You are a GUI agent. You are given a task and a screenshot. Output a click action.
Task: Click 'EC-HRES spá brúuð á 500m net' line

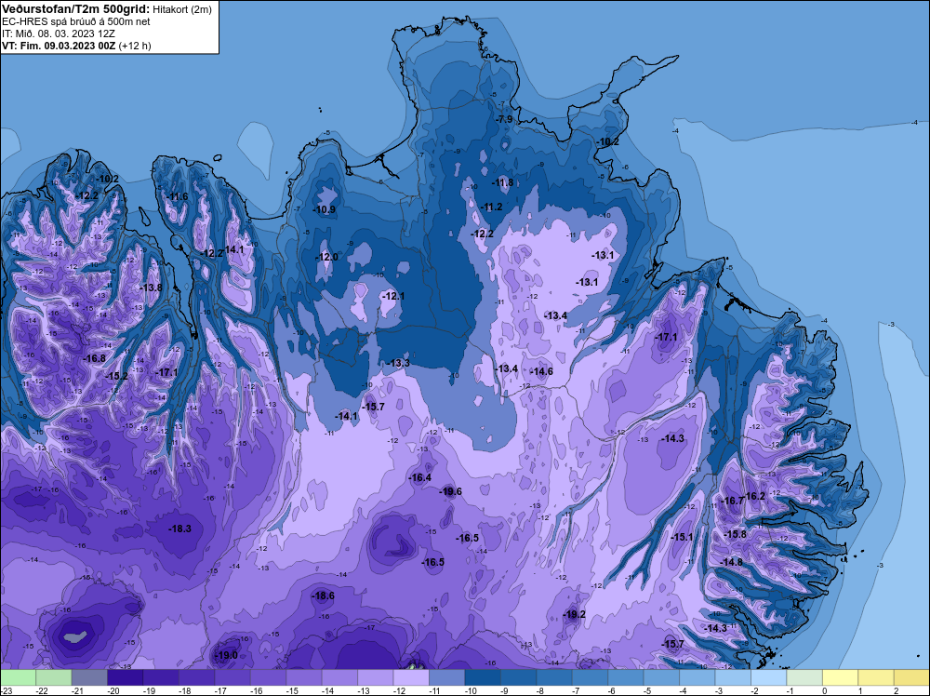pos(76,21)
